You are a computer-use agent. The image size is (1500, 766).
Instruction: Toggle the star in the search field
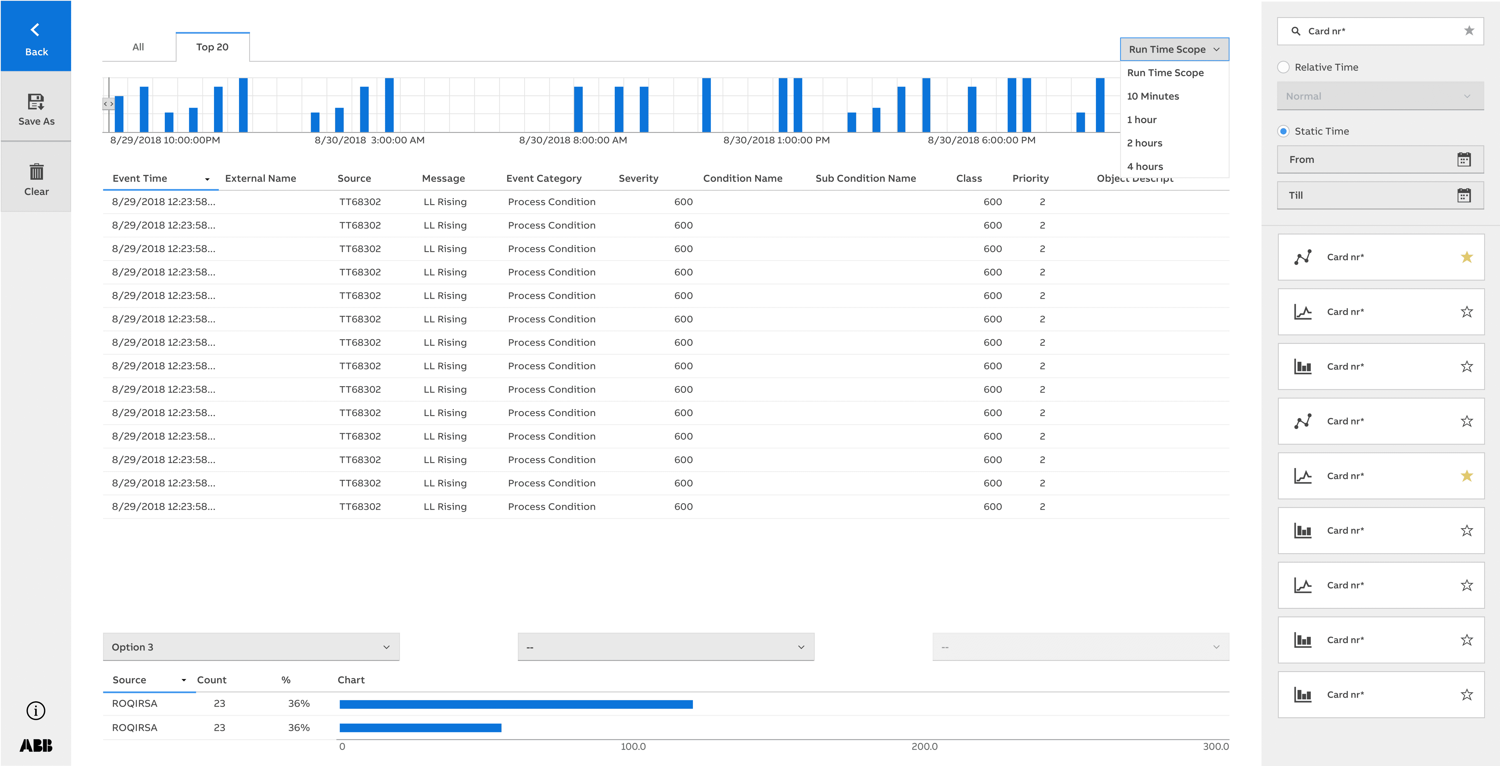[1469, 31]
